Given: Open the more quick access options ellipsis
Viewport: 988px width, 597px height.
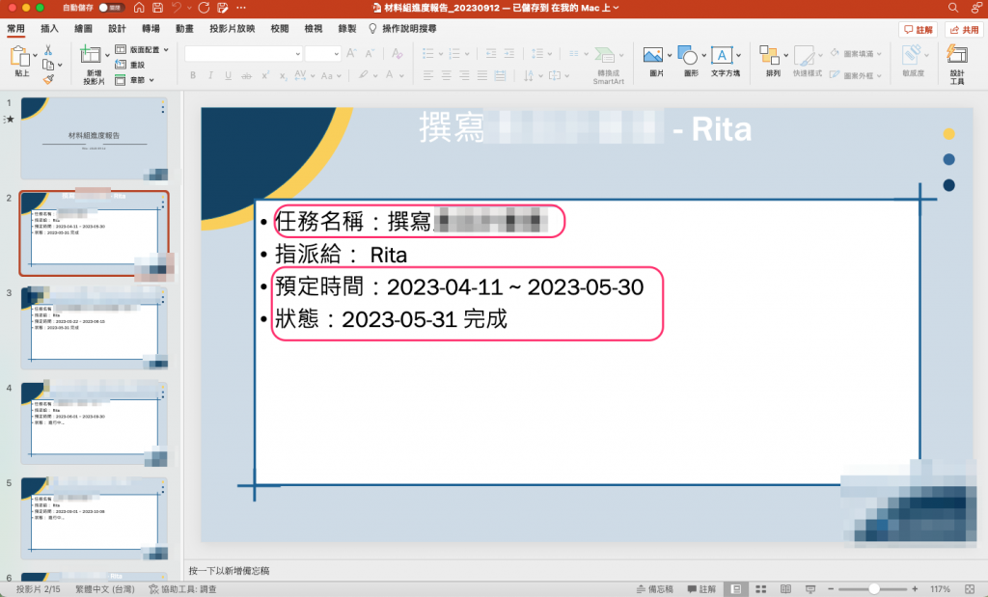Looking at the screenshot, I should [x=240, y=8].
